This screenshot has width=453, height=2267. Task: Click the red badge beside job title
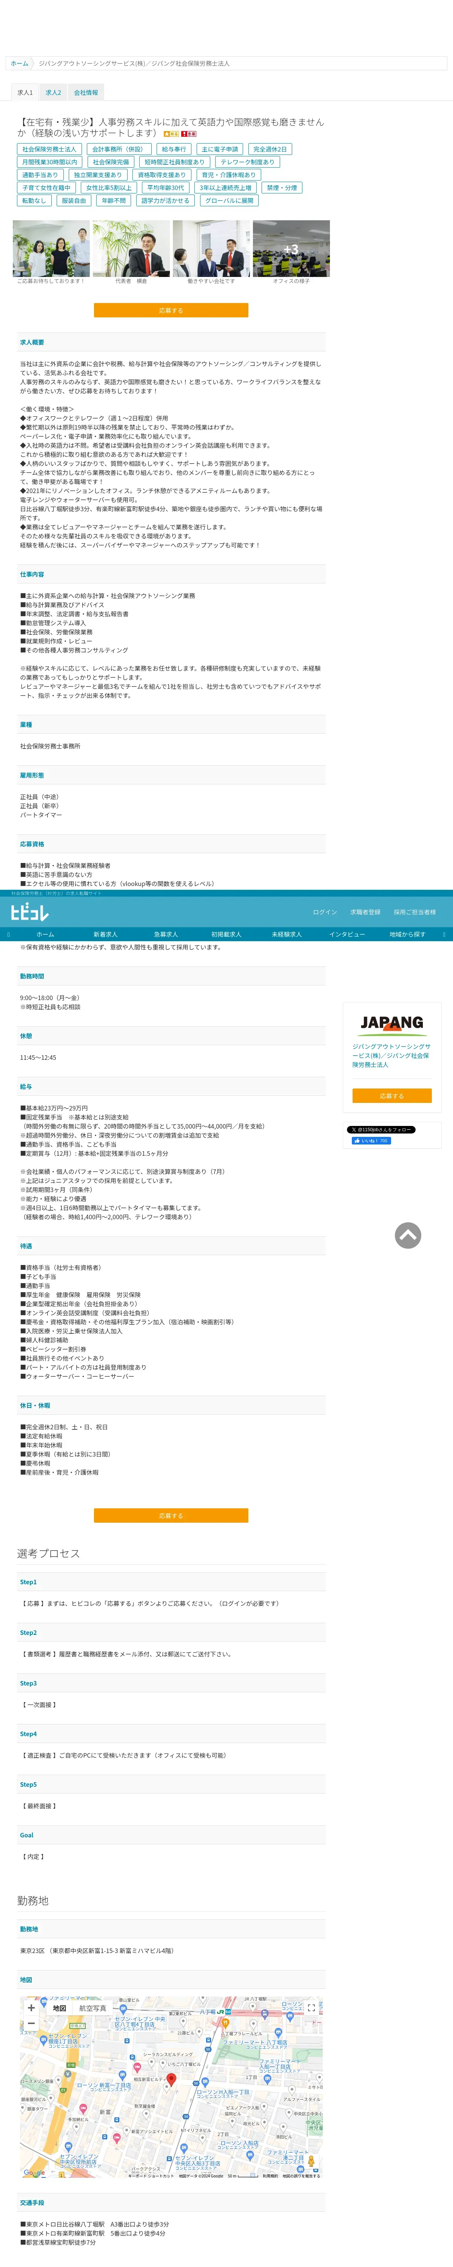click(188, 134)
